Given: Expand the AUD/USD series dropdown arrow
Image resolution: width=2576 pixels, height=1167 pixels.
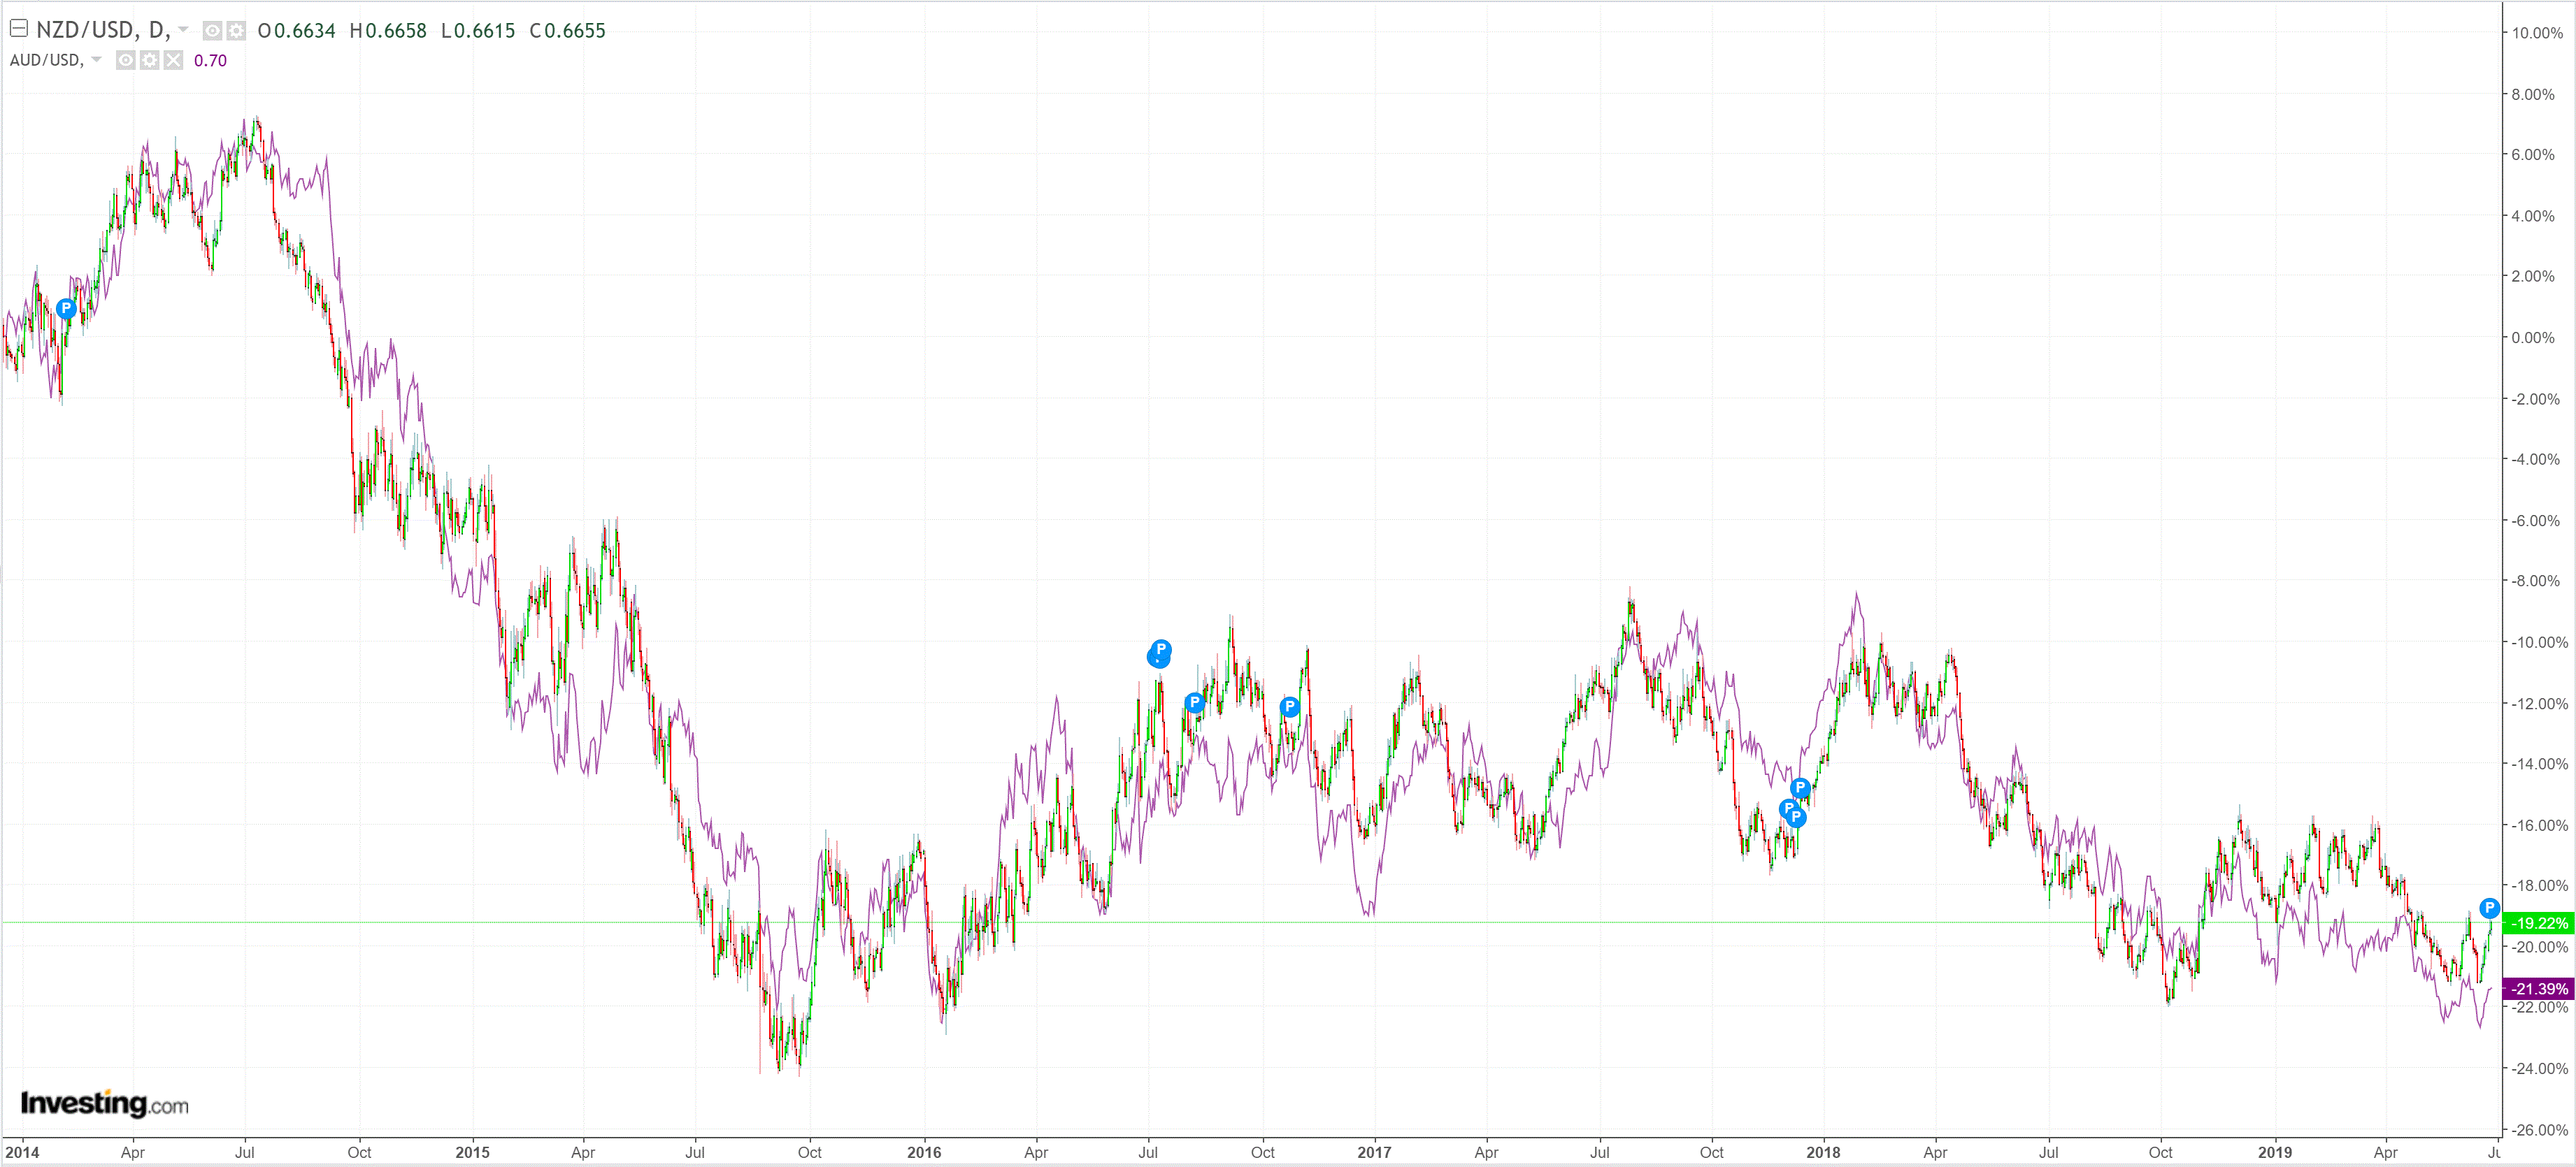Looking at the screenshot, I should coord(96,60).
